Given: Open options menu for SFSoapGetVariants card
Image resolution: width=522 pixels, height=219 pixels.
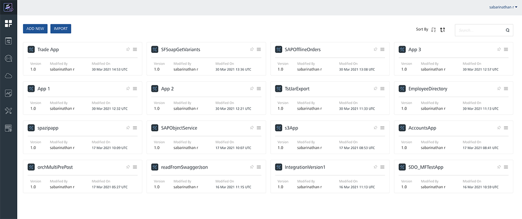Looking at the screenshot, I should (x=259, y=49).
